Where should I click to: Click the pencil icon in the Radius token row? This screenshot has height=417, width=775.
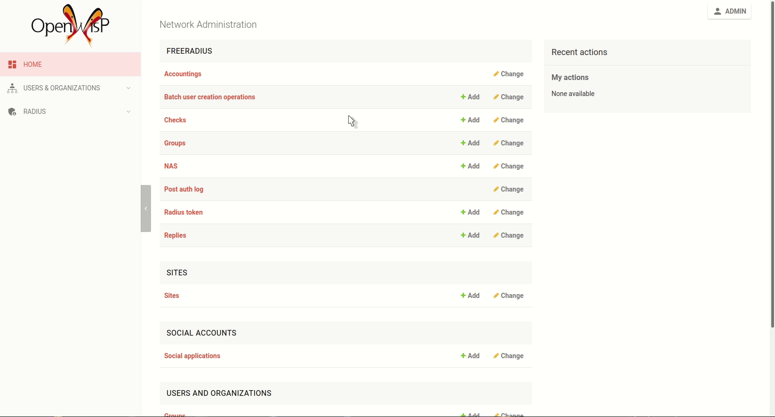pyautogui.click(x=496, y=212)
